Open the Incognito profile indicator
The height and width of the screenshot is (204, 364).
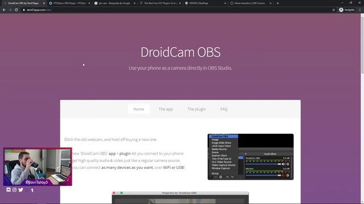click(347, 10)
